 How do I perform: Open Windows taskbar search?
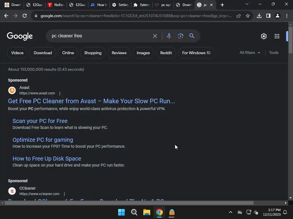[134, 212]
